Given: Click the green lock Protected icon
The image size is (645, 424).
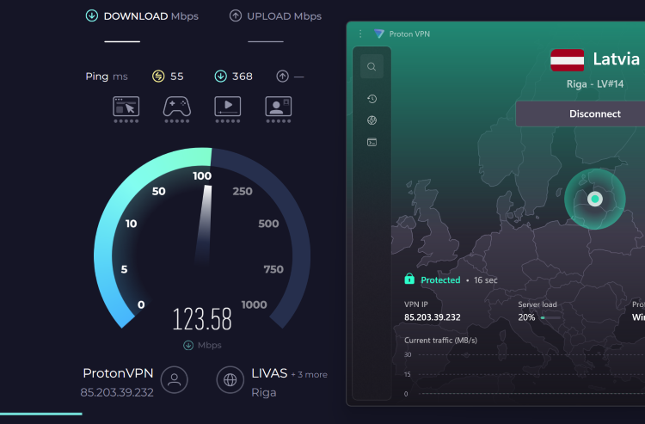Looking at the screenshot, I should point(409,280).
